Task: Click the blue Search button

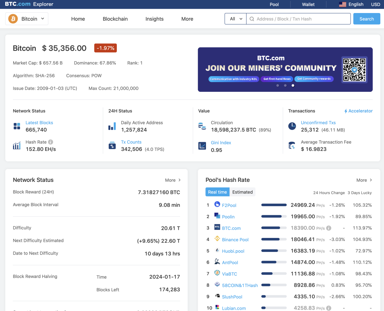Action: coord(367,19)
